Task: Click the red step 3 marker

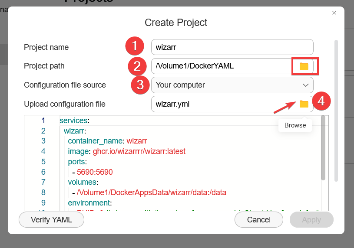Action: pyautogui.click(x=140, y=85)
